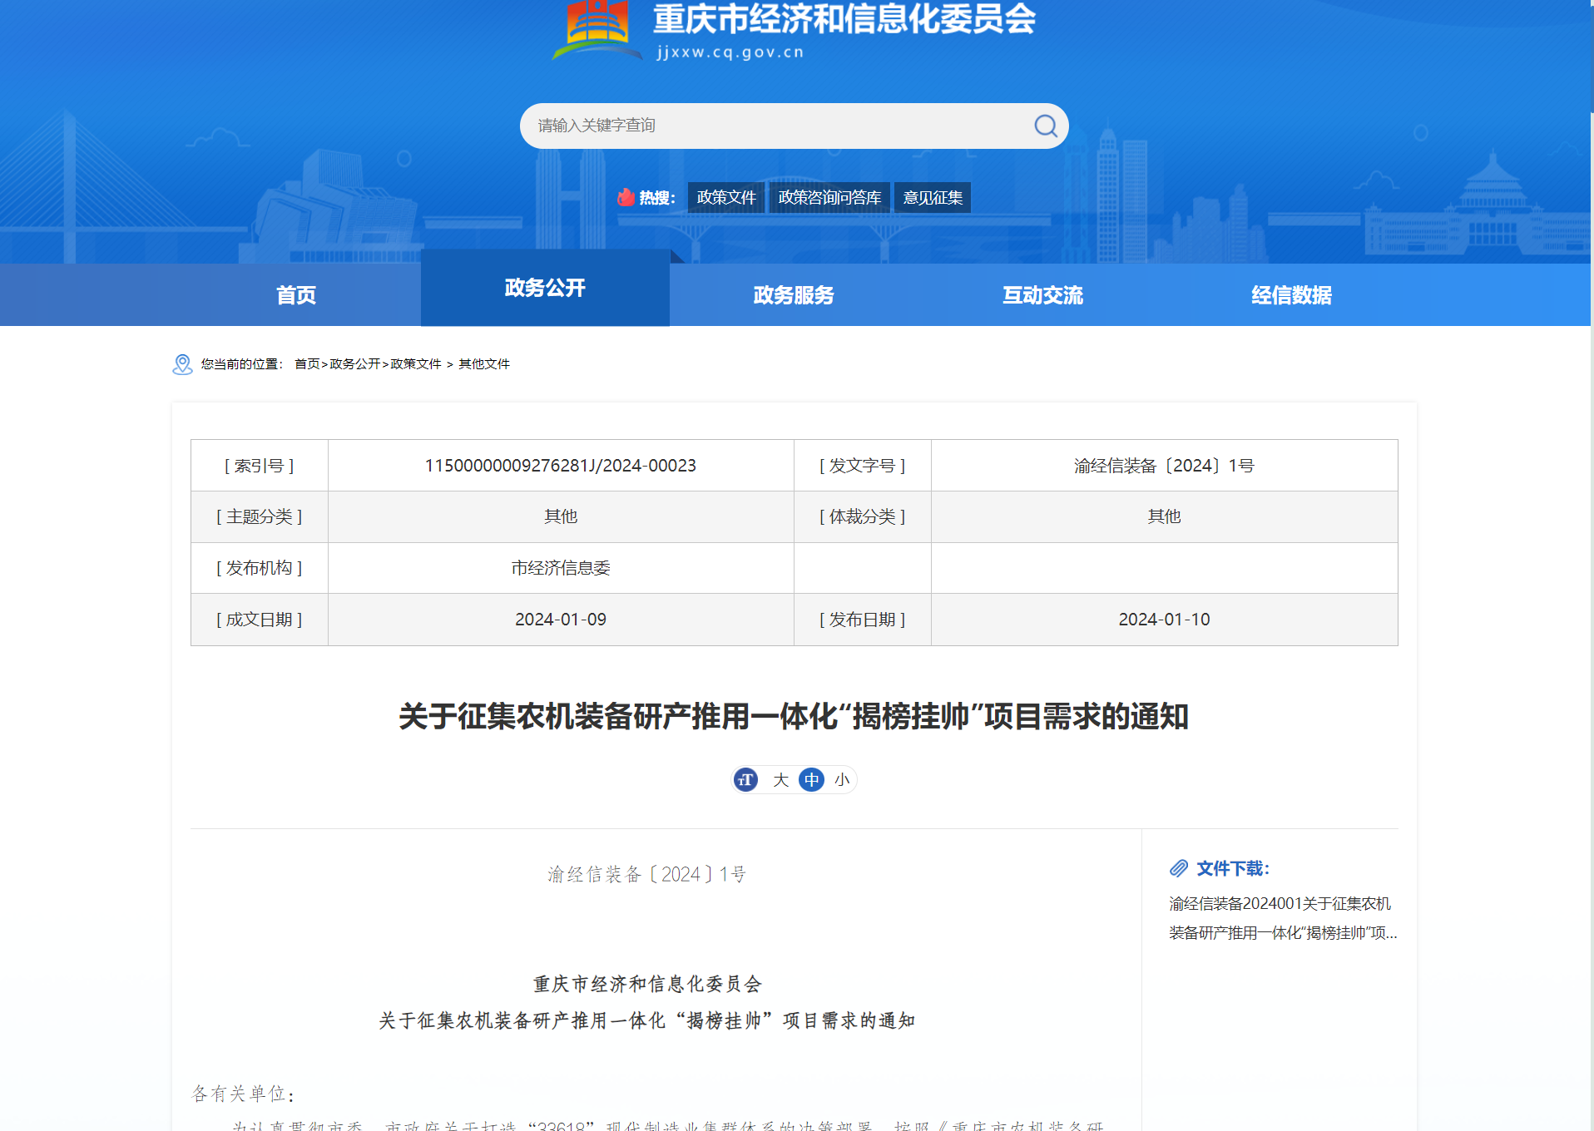Screen dimensions: 1594x1131
Task: Go to 政务服务 section
Action: coord(794,295)
